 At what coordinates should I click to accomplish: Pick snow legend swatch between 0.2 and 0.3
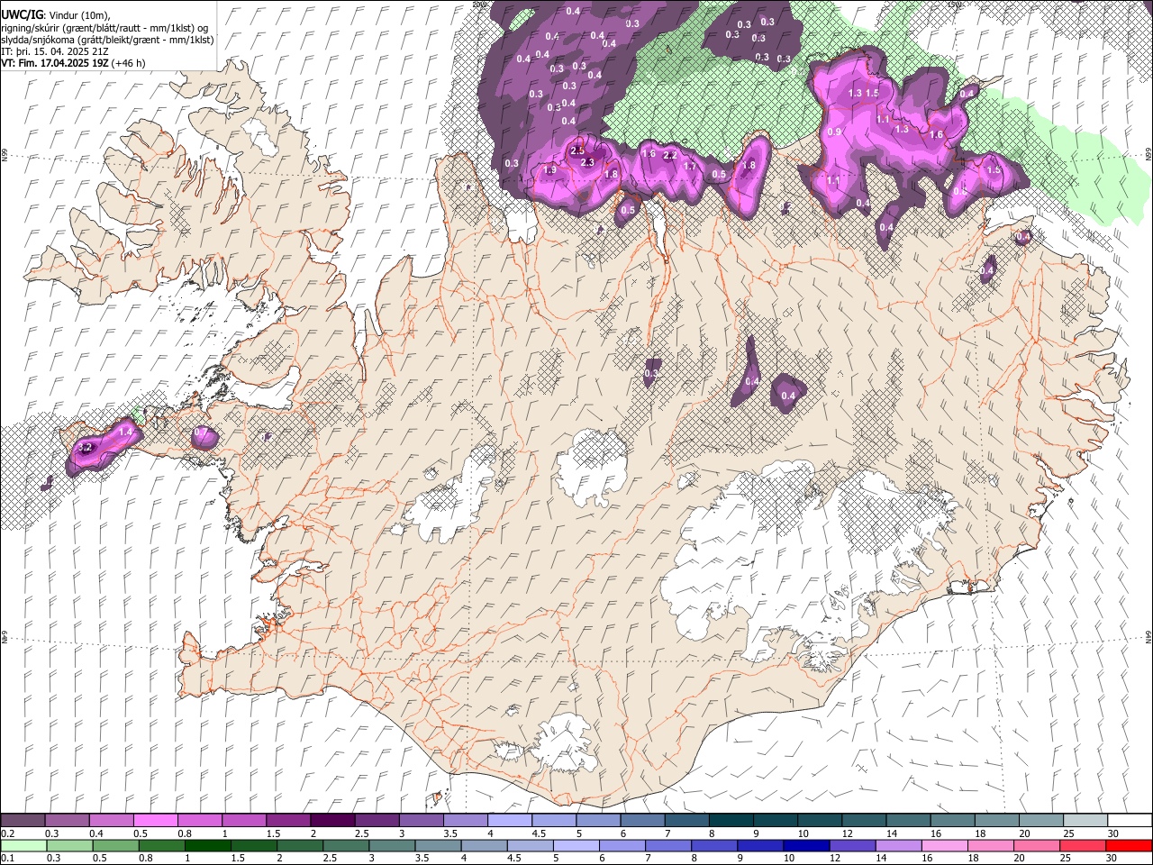point(23,821)
